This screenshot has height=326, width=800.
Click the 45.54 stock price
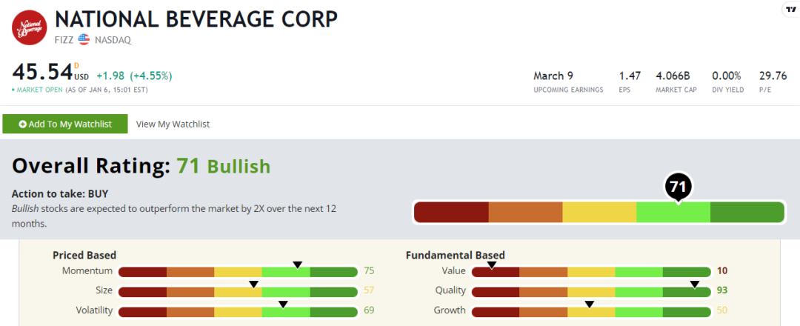coord(41,73)
